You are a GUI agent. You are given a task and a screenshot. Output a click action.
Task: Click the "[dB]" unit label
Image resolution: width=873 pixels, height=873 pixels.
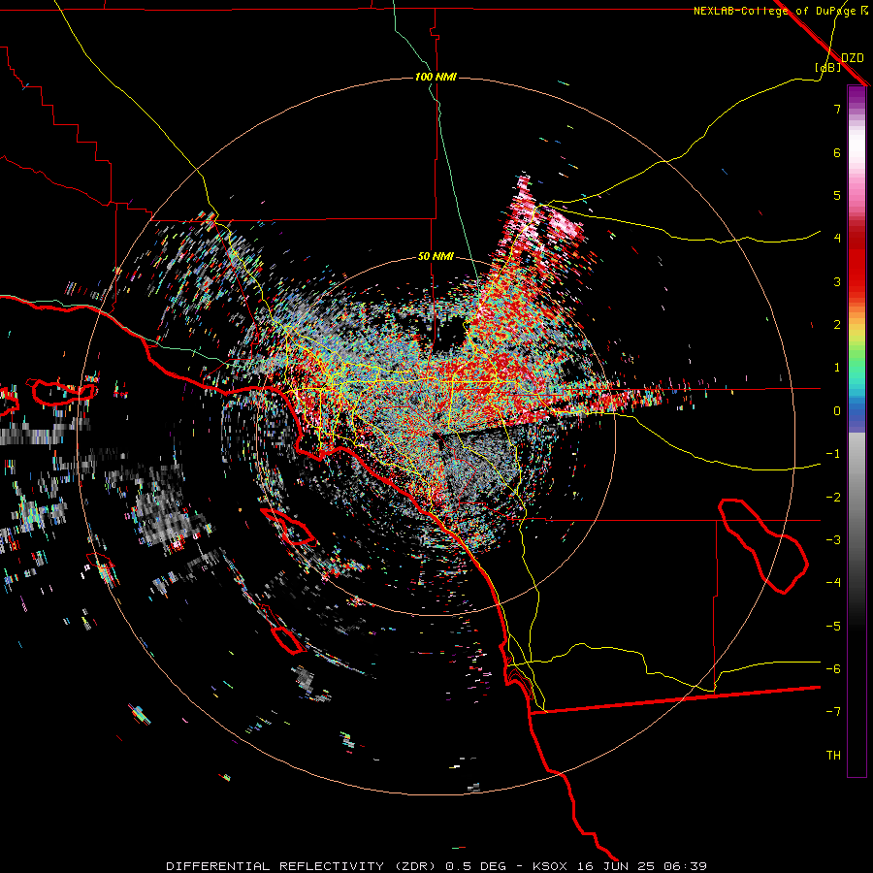click(x=828, y=67)
